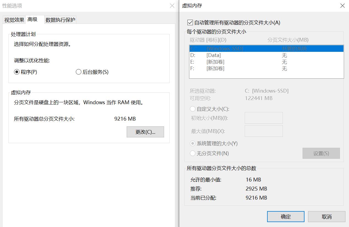Click the 更改(C) button
The width and height of the screenshot is (349, 227).
point(145,132)
